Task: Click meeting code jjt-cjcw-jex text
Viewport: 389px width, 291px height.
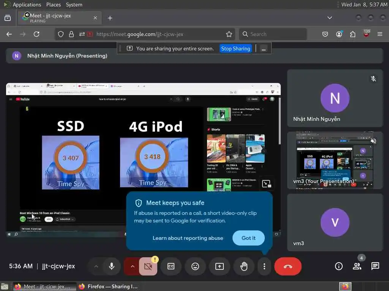Action: point(59,266)
